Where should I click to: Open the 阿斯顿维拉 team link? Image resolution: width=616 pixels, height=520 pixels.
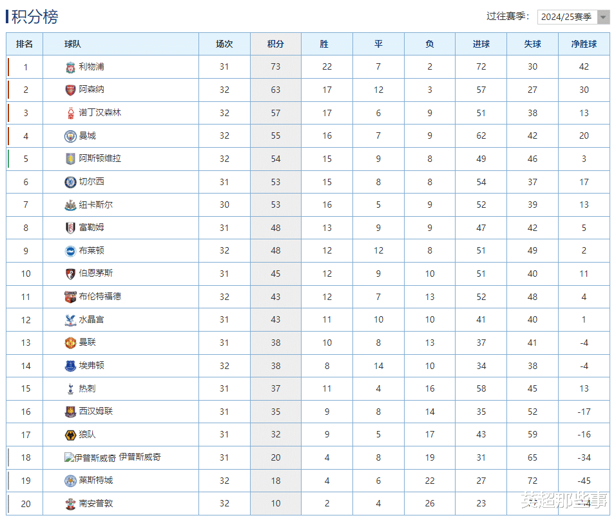[x=100, y=159]
